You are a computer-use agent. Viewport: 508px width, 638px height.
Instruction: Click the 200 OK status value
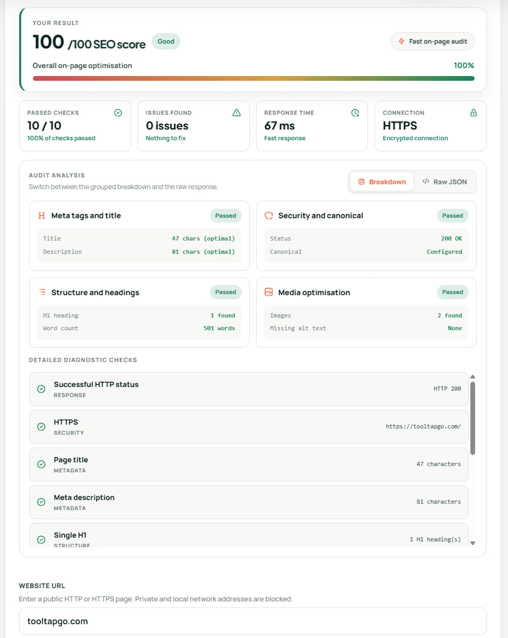pos(451,239)
